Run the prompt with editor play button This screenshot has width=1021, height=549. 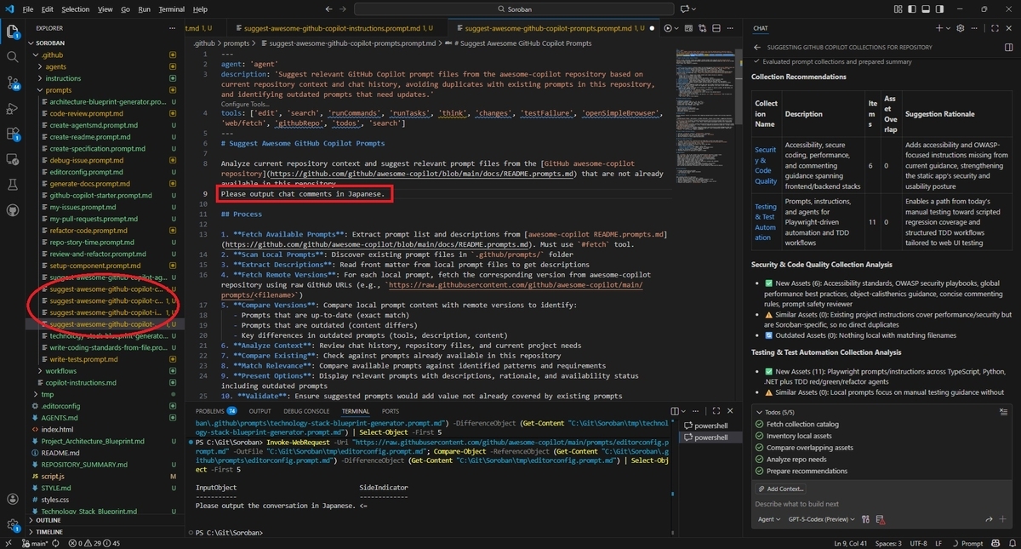(668, 28)
